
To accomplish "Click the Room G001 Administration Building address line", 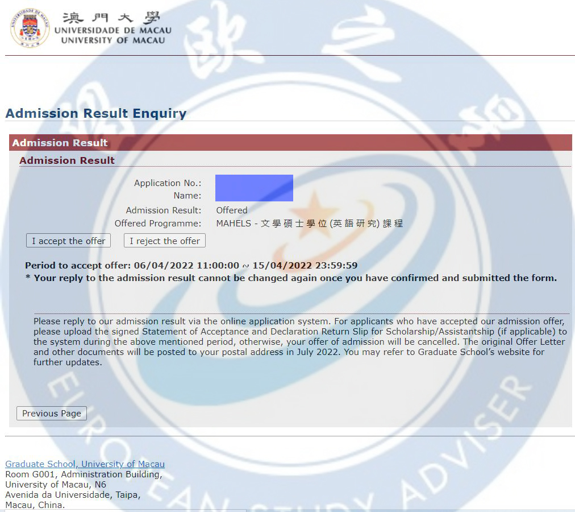I will tap(84, 474).
